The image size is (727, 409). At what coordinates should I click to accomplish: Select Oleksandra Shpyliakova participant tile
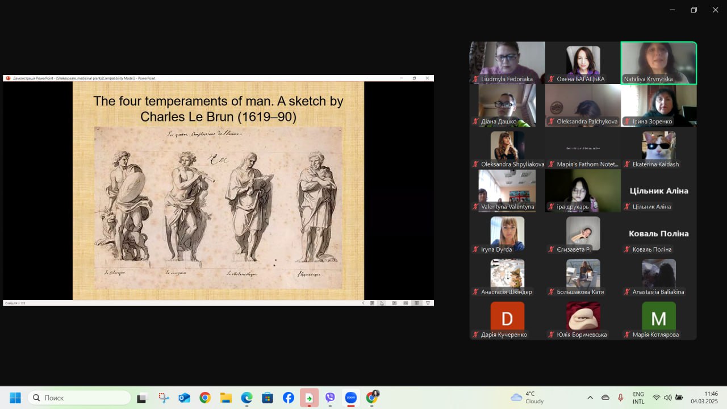[x=507, y=148]
